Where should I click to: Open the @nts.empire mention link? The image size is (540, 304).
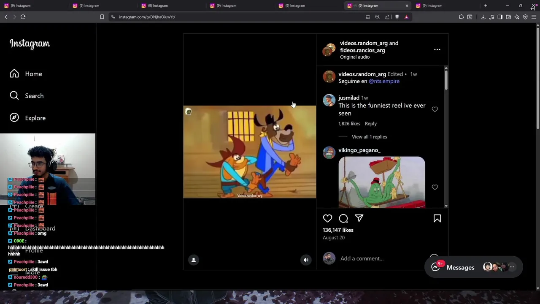(384, 81)
